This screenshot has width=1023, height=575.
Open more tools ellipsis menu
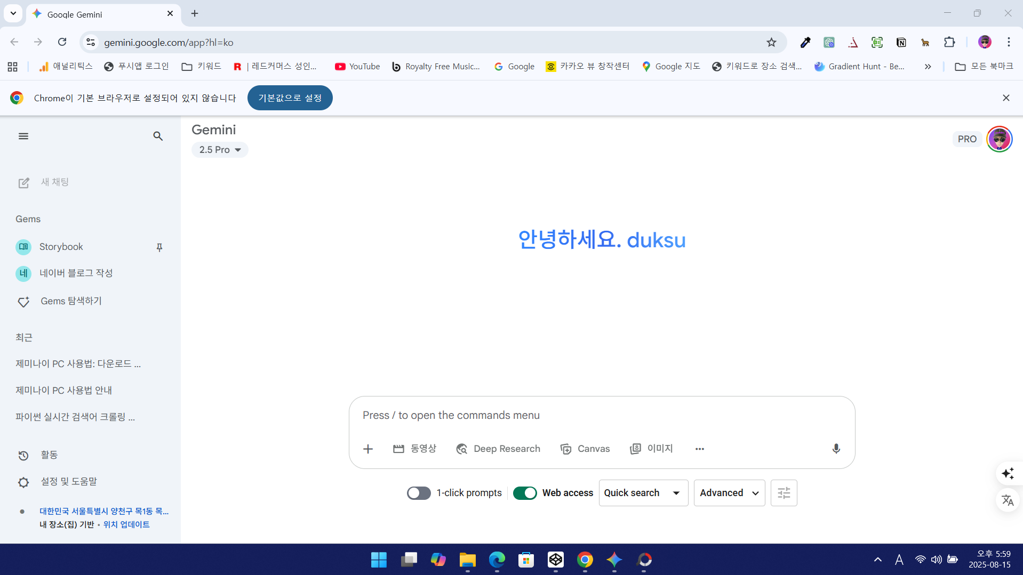pos(699,449)
